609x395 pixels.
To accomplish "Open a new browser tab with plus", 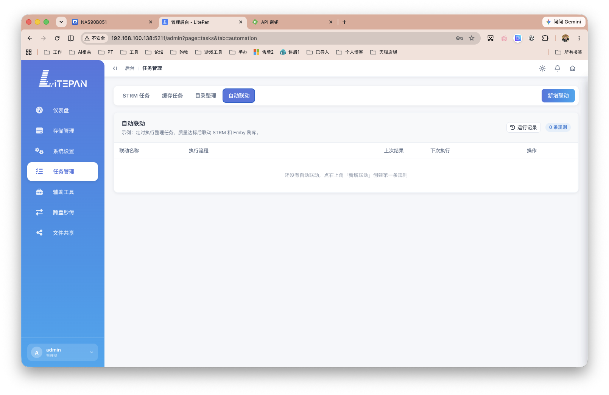I will [x=344, y=22].
